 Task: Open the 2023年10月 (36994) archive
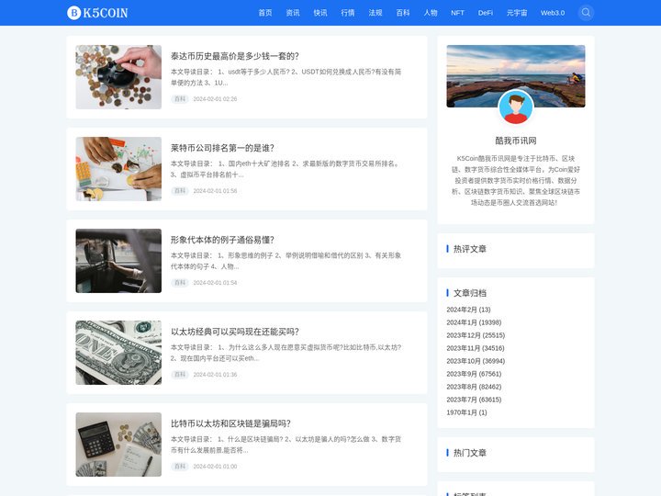pos(476,361)
